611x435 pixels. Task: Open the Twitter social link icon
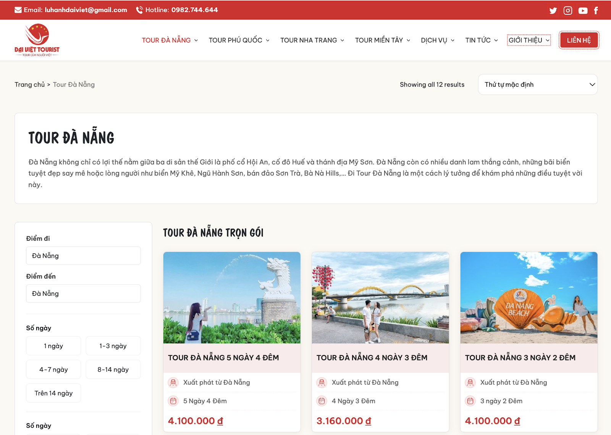point(553,11)
